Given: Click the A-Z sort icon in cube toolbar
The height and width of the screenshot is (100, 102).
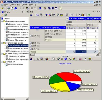Looking at the screenshot, I should pyautogui.click(x=50, y=15).
